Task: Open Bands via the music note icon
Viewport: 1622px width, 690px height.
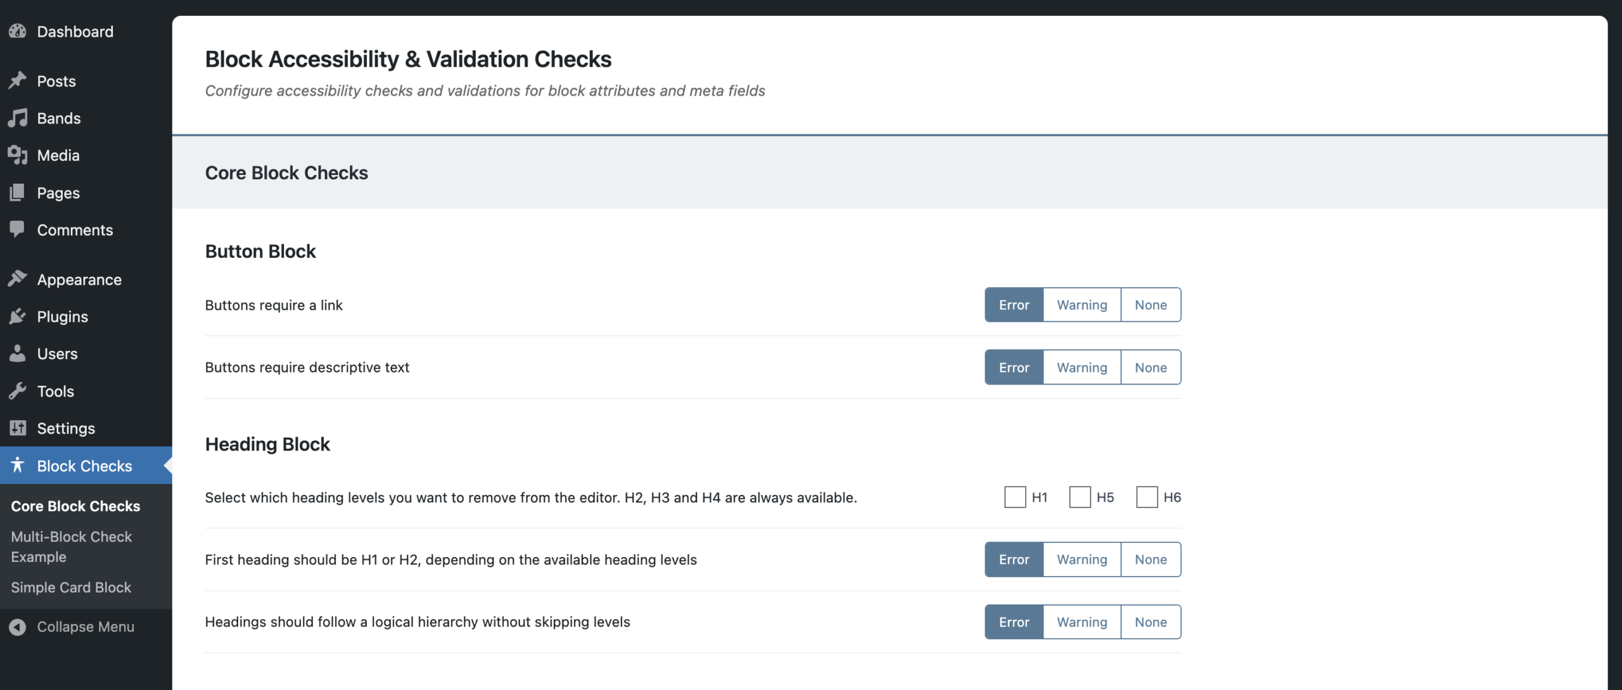Action: coord(18,118)
